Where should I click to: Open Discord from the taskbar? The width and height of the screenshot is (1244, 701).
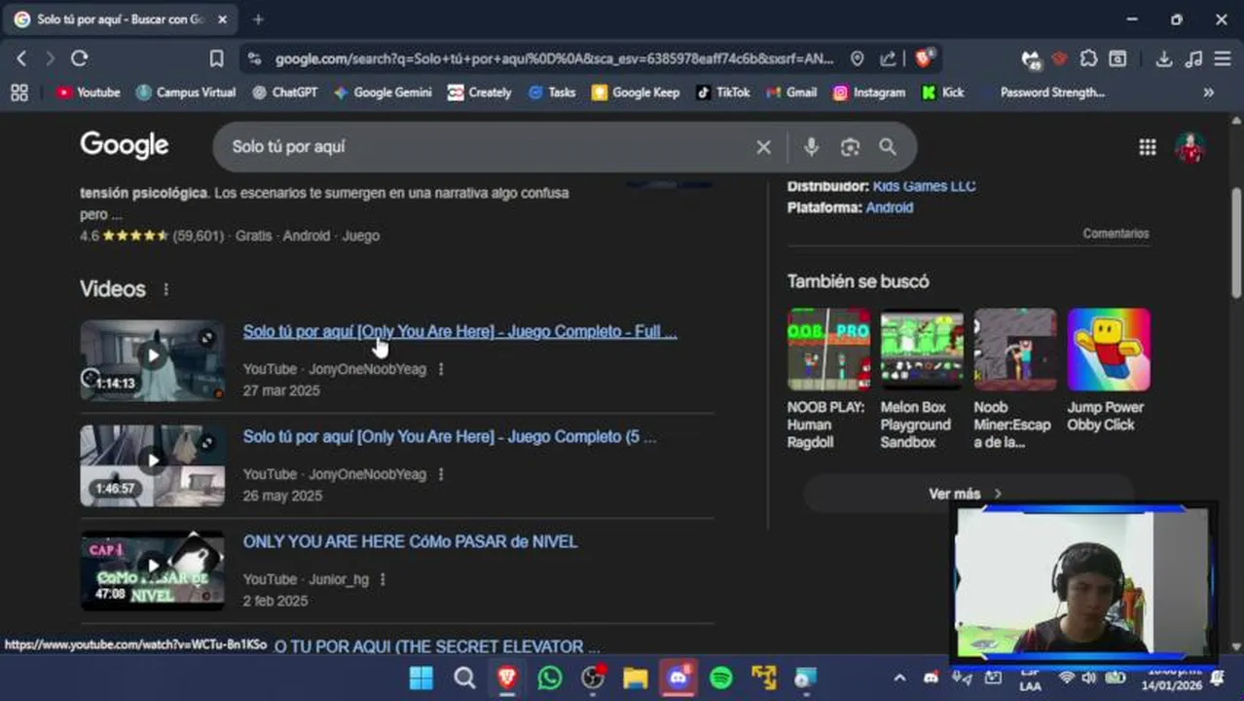click(x=678, y=678)
